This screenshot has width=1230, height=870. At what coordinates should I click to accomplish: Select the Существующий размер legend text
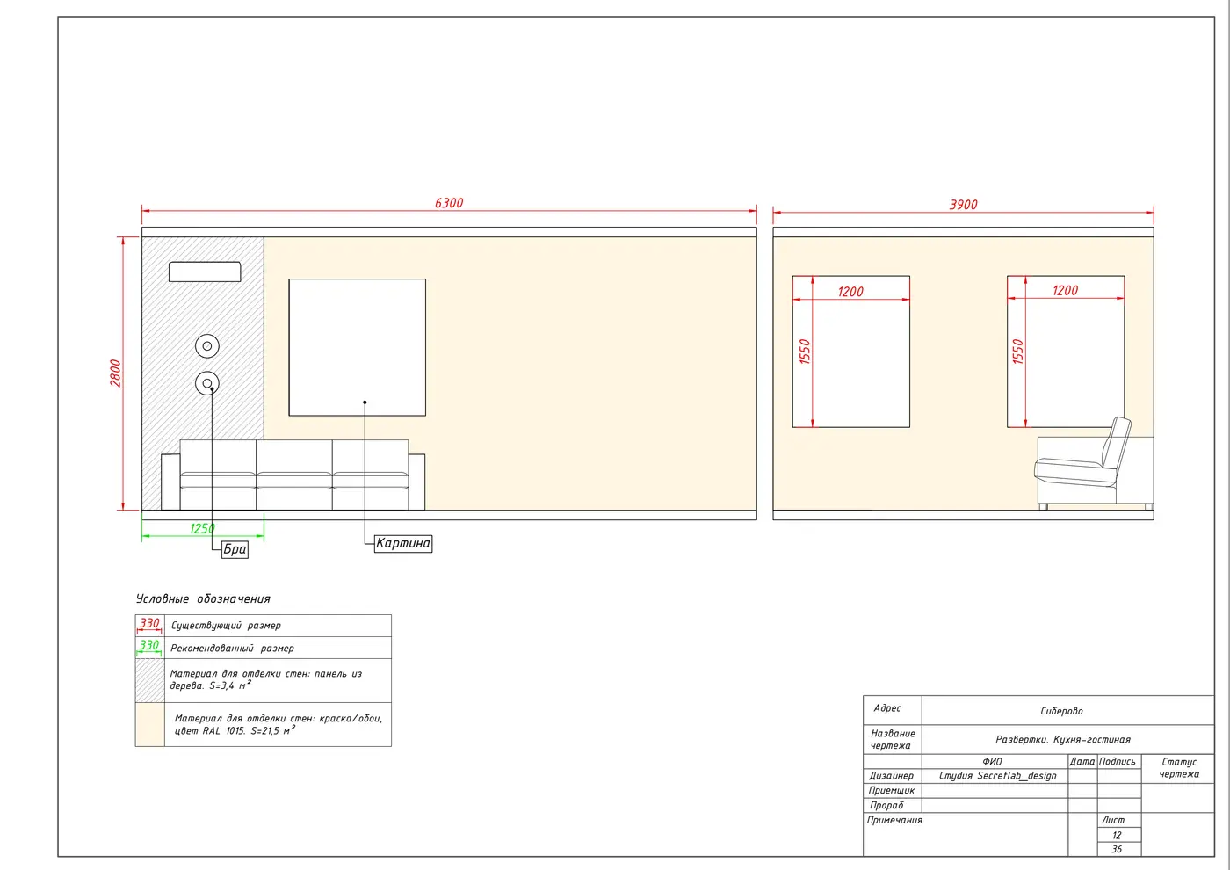(x=226, y=626)
